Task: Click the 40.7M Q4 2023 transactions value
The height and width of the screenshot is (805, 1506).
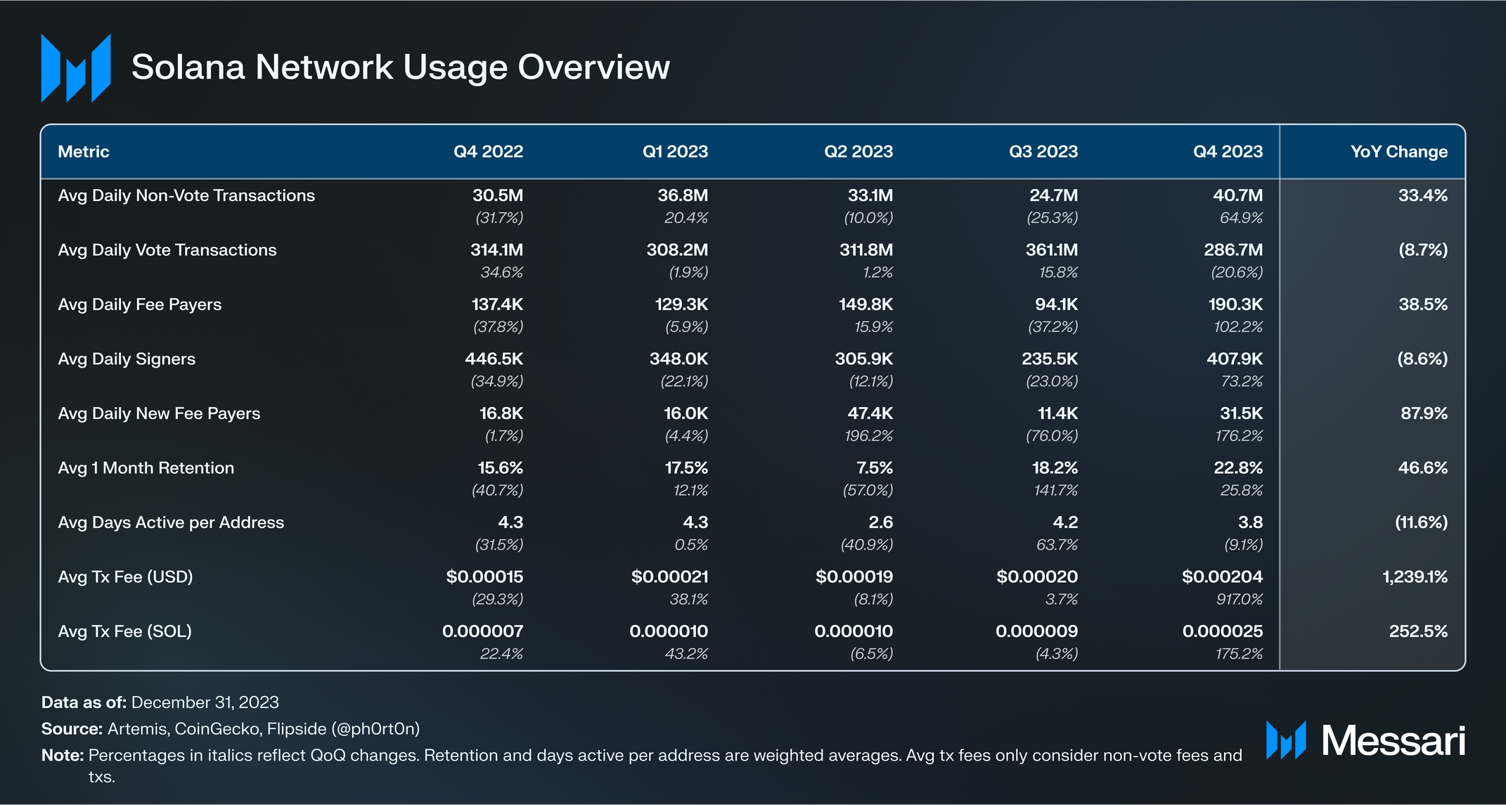Action: 1237,195
